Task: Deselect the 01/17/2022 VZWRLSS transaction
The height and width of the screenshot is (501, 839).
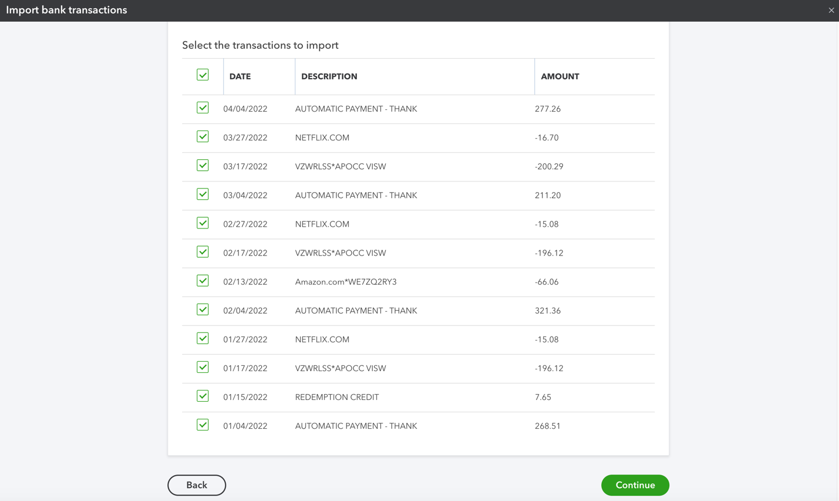Action: pos(203,366)
